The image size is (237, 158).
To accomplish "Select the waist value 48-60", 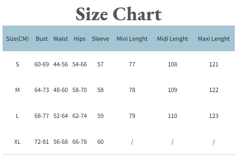I will click(x=61, y=90).
